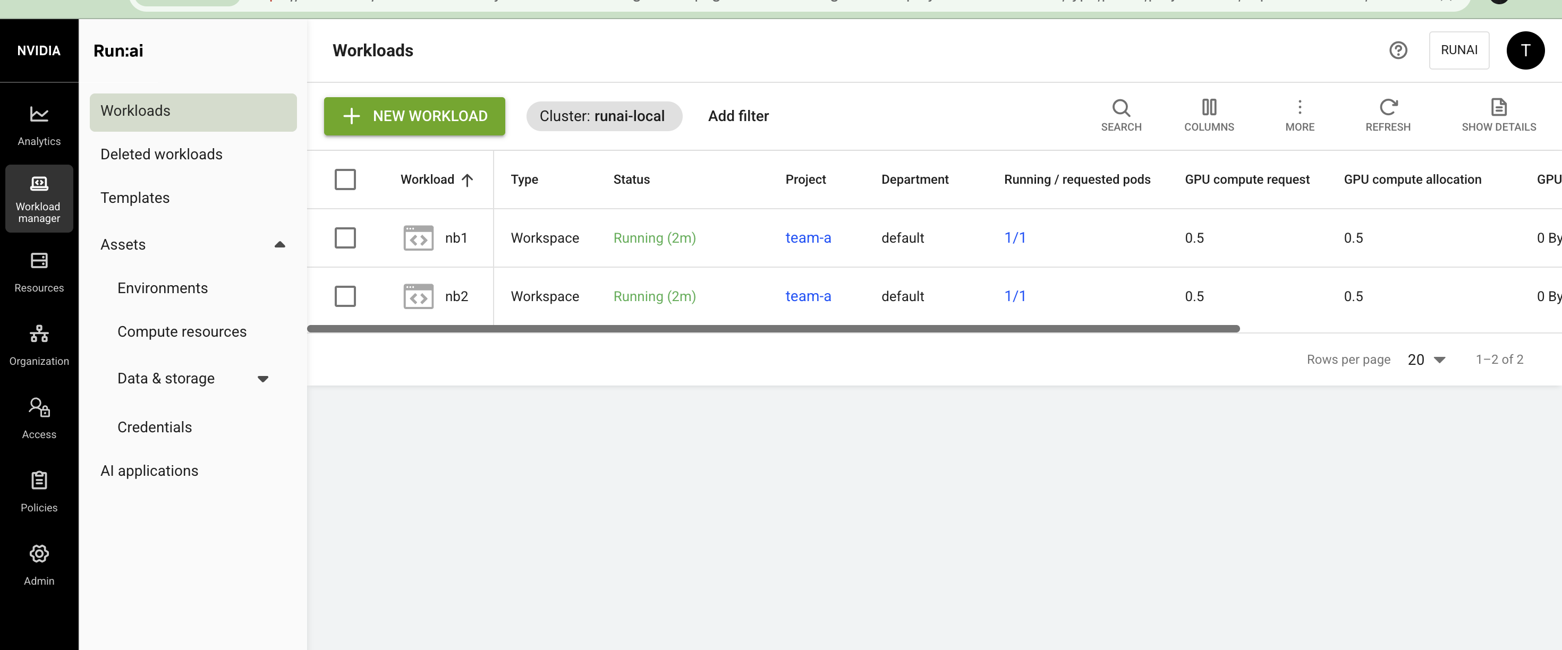Open the 1/1 pods link for nb2

coord(1014,296)
